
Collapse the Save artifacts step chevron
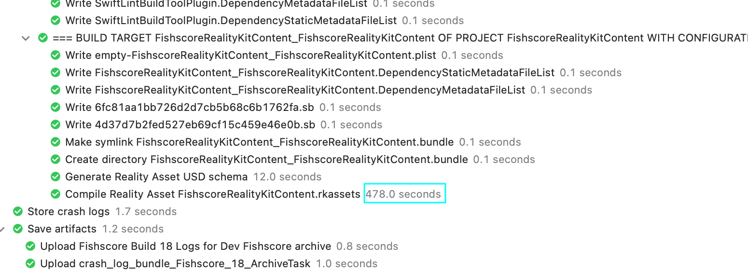click(2, 229)
